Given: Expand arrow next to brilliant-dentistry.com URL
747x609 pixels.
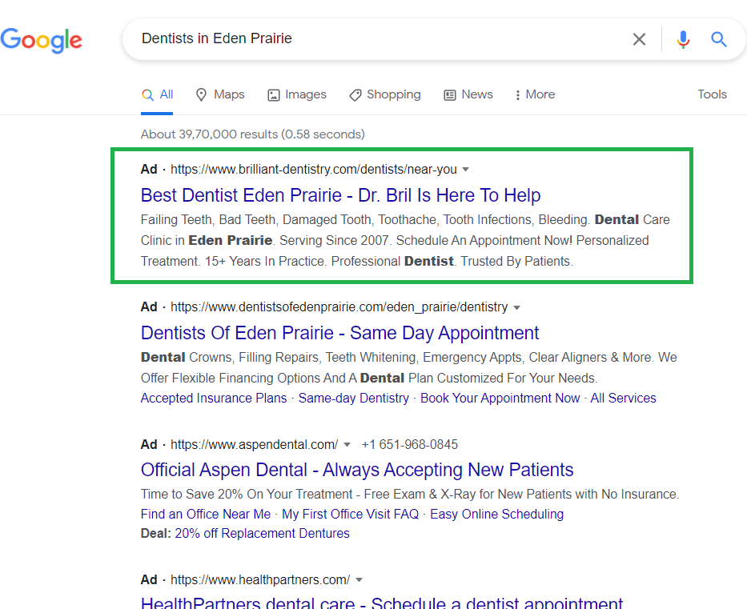Looking at the screenshot, I should 466,170.
